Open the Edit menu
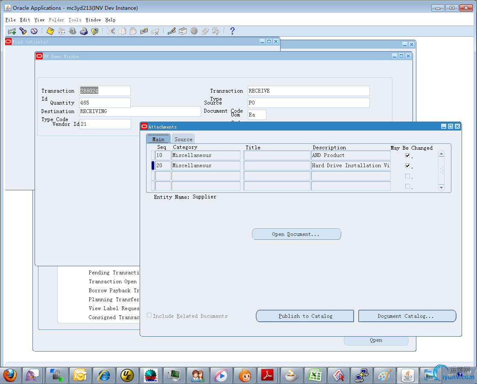The width and height of the screenshot is (477, 384). (25, 20)
